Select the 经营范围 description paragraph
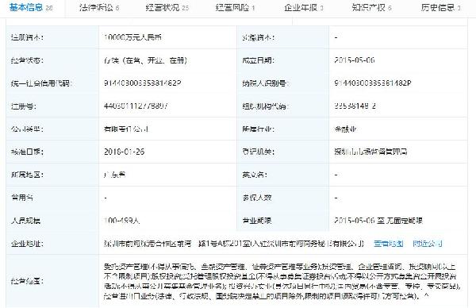This screenshot has height=308, width=476. click(282, 281)
